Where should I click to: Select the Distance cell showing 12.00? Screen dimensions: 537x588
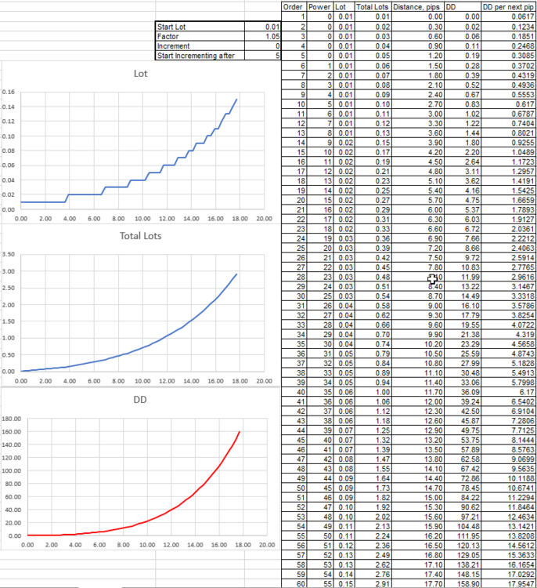coord(417,401)
